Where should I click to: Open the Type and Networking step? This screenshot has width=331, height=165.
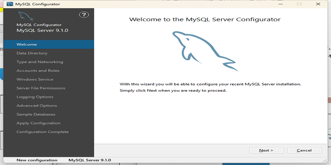point(40,62)
